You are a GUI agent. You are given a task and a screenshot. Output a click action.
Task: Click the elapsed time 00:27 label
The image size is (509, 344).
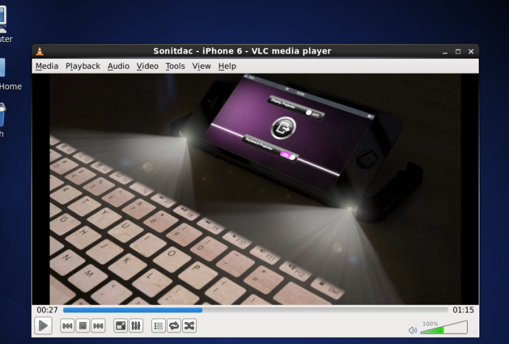(x=47, y=310)
